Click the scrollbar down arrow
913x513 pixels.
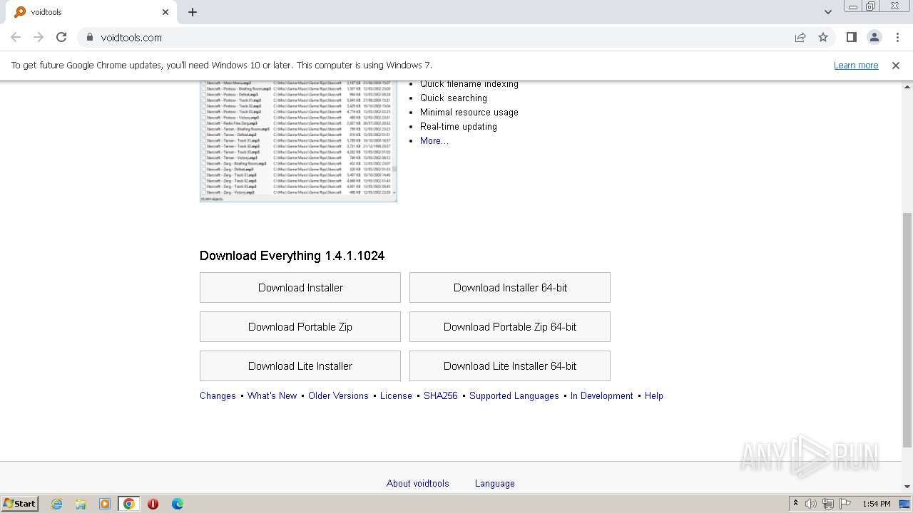pyautogui.click(x=907, y=487)
